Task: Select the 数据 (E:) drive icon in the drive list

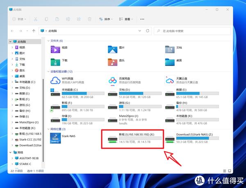Action: pos(170,93)
